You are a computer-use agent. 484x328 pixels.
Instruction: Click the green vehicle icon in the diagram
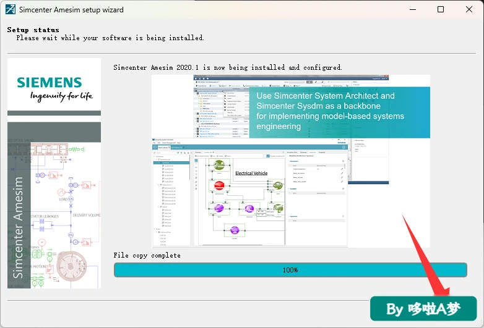(x=219, y=165)
